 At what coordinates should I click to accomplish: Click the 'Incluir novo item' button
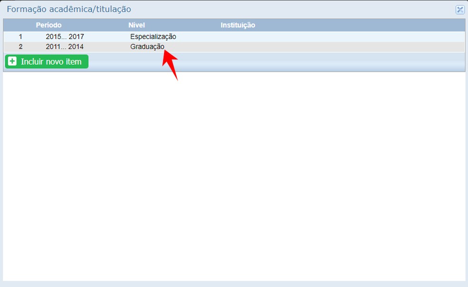(x=47, y=61)
